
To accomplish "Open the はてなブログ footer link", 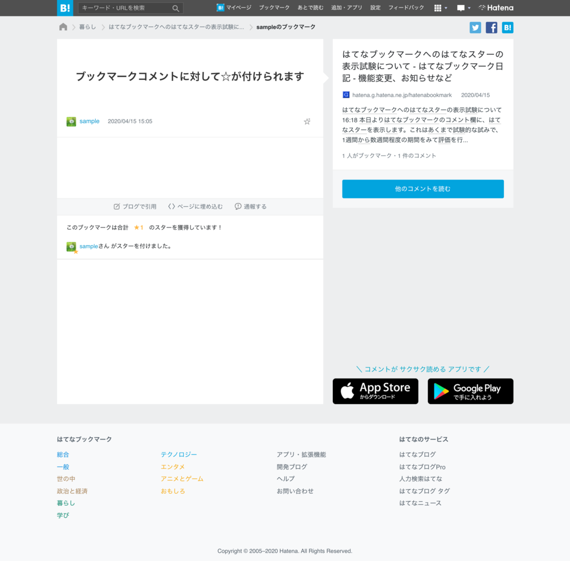I will 417,454.
